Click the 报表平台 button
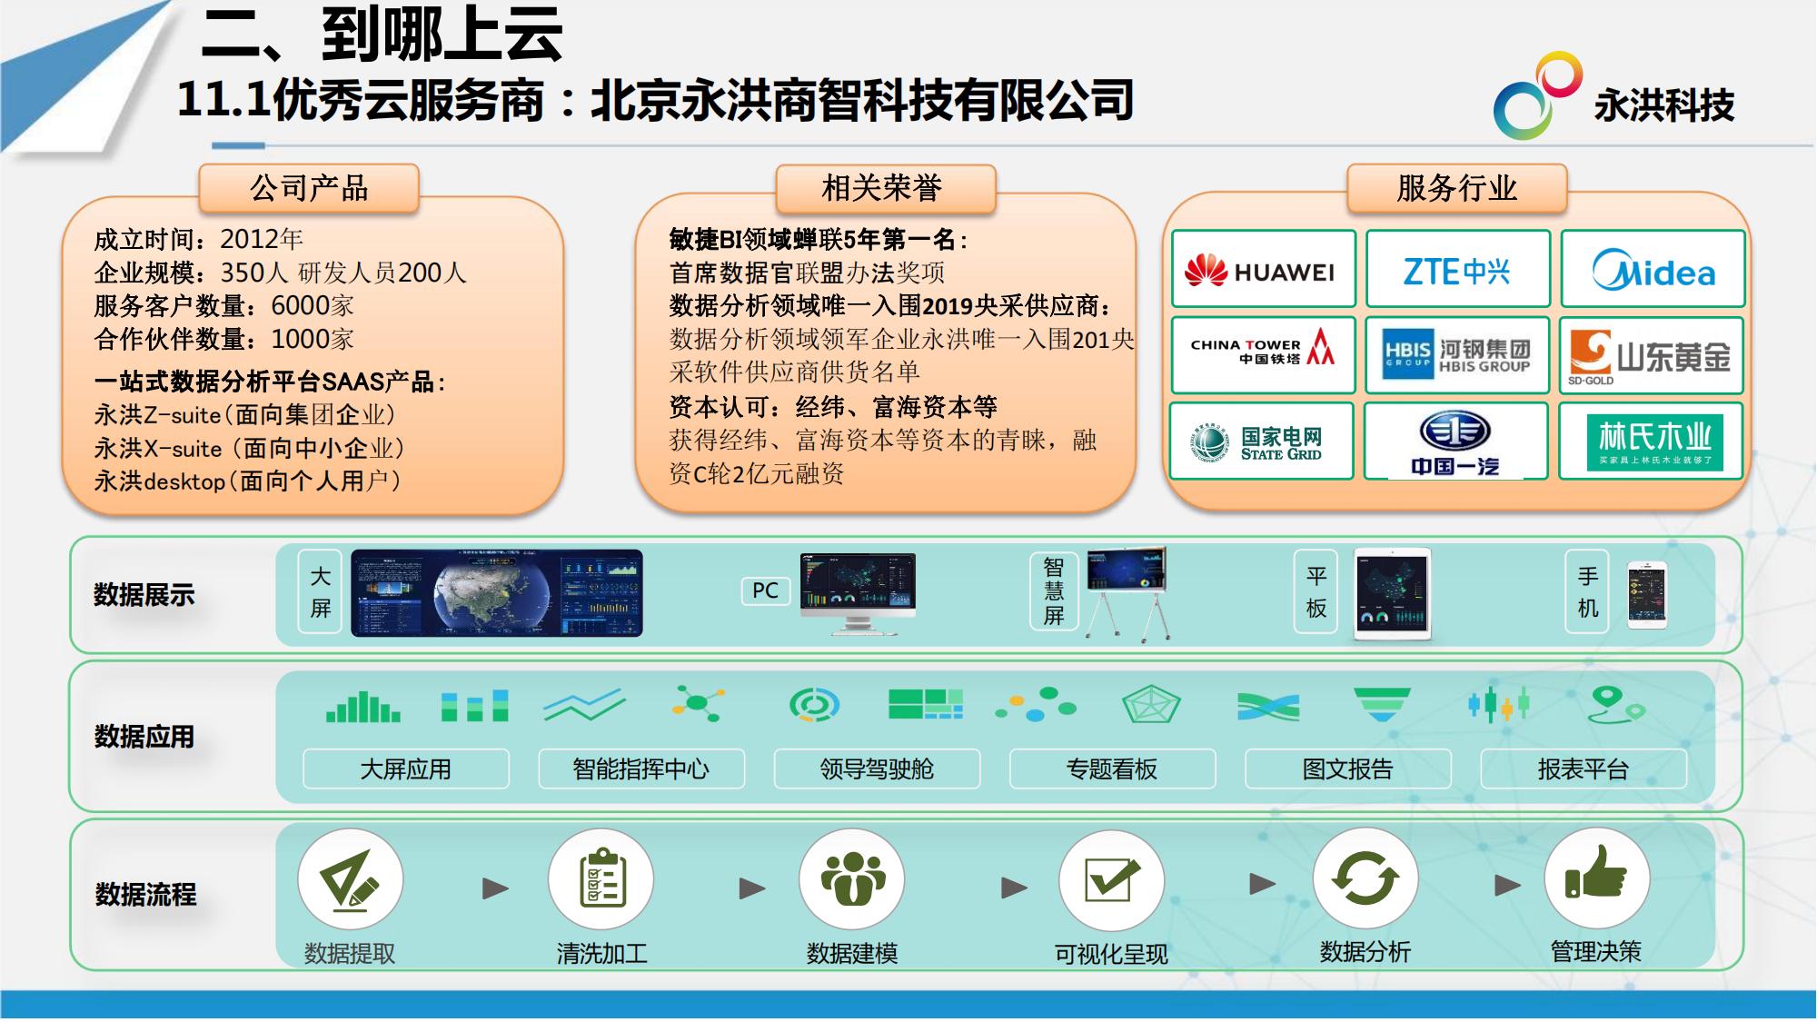1817x1022 pixels. [1584, 769]
